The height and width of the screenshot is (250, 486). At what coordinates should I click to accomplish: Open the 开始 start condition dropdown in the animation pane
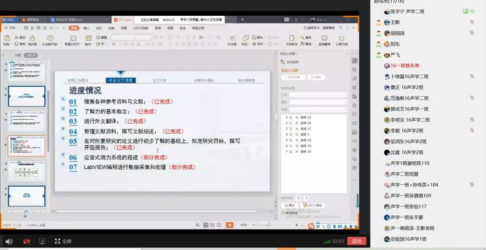pyautogui.click(x=318, y=95)
